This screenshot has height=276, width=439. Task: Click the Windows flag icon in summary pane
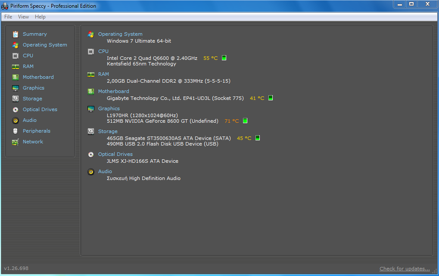tap(91, 34)
